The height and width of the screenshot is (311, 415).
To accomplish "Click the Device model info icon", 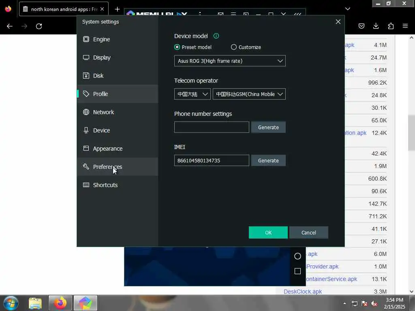I will pos(216,36).
